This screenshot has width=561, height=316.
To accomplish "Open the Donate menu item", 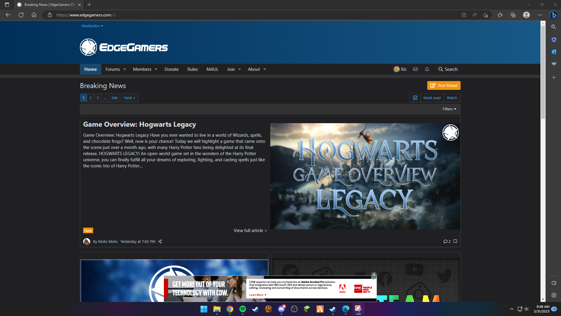I will pyautogui.click(x=172, y=69).
